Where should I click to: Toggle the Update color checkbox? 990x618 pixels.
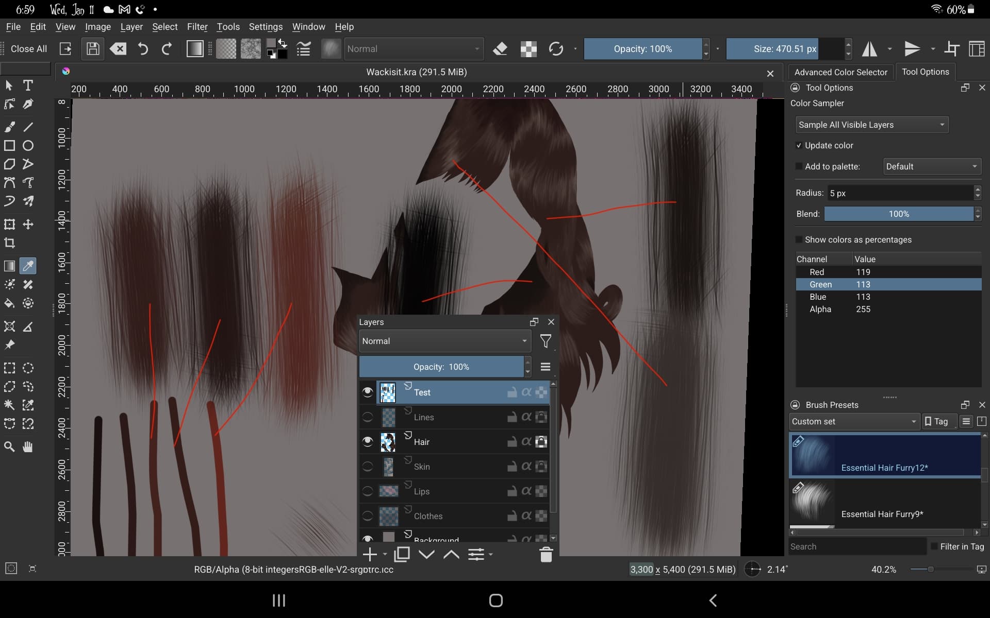[799, 146]
